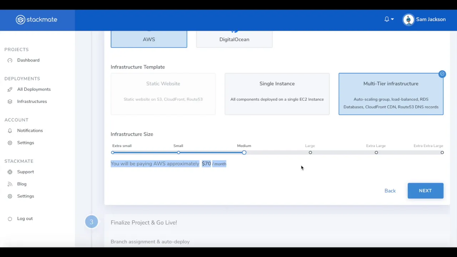Select DigitalOcean provider

pyautogui.click(x=234, y=39)
